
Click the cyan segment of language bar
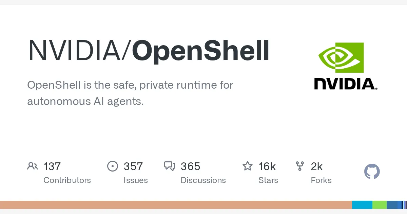coord(362,205)
